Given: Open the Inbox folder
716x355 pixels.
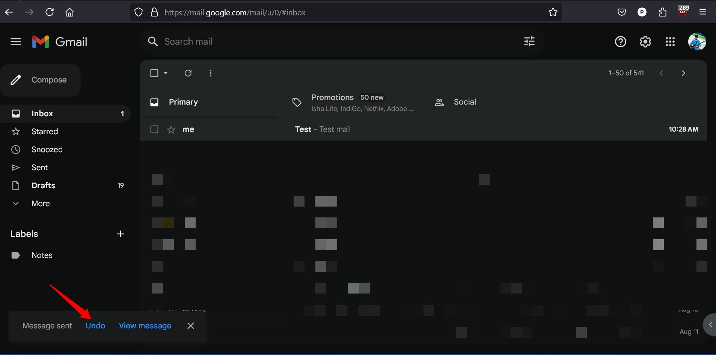Looking at the screenshot, I should coord(65,114).
